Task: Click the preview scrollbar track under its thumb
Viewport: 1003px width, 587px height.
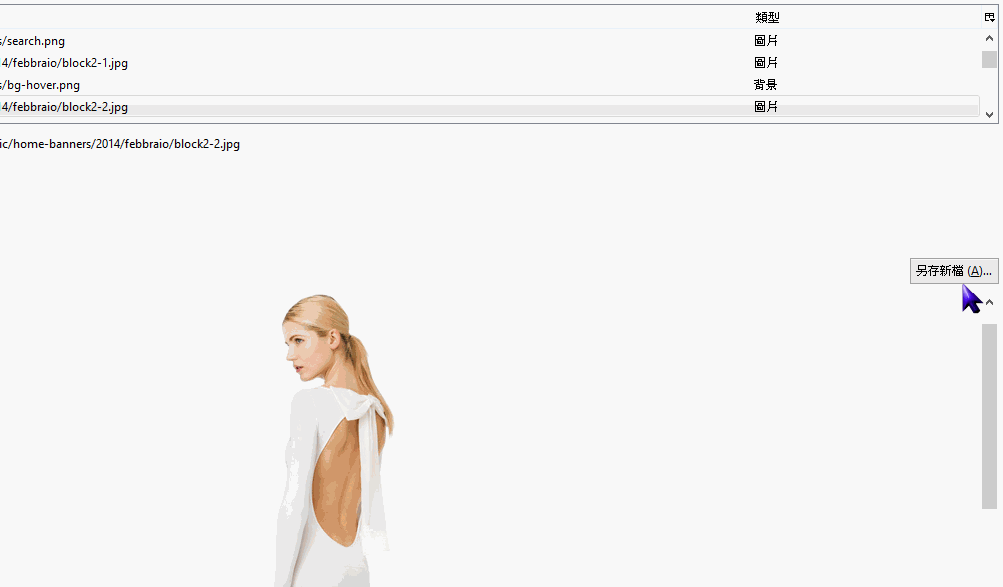Action: coord(990,547)
